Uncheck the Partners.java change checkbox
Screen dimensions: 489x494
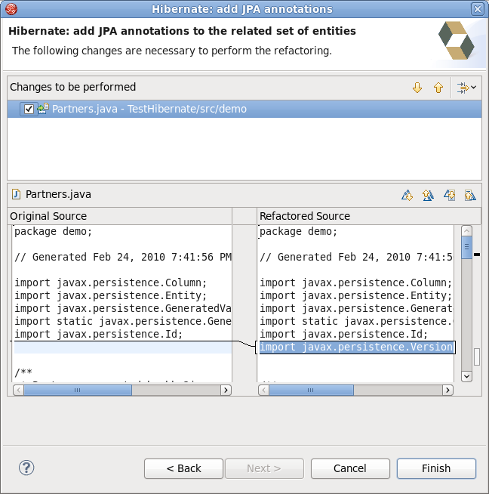(29, 109)
